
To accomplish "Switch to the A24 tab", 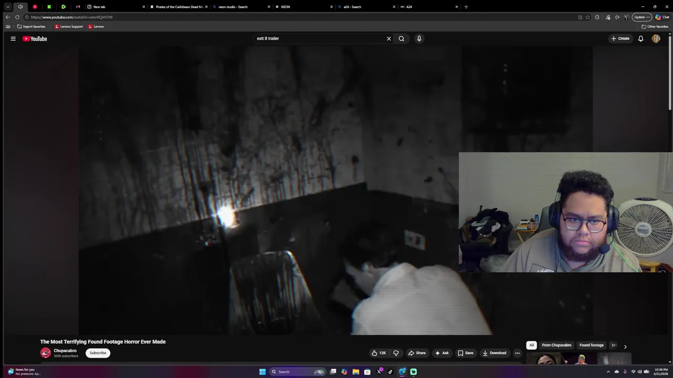I will click(430, 7).
